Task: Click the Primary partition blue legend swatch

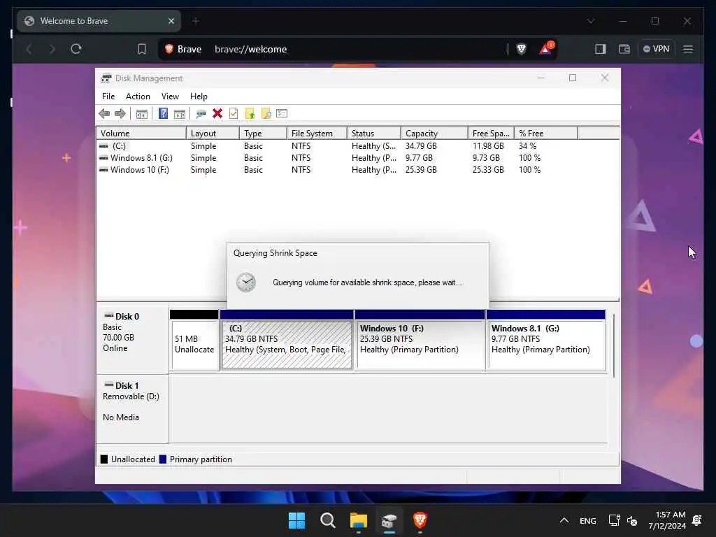Action: tap(162, 459)
